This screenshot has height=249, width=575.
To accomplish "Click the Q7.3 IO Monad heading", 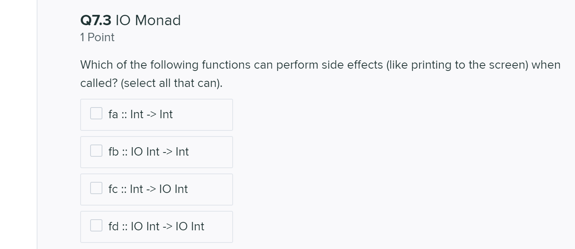I will pyautogui.click(x=130, y=20).
